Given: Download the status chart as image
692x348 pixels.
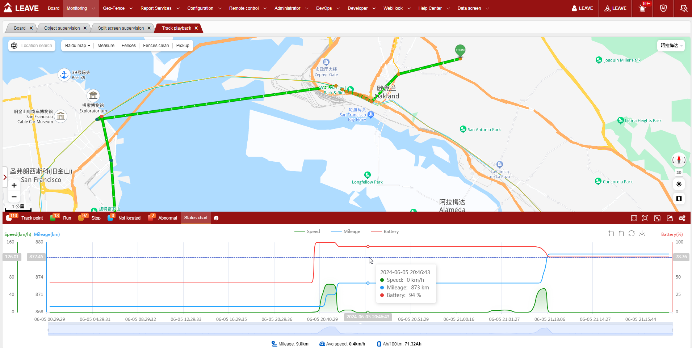Looking at the screenshot, I should click(642, 234).
